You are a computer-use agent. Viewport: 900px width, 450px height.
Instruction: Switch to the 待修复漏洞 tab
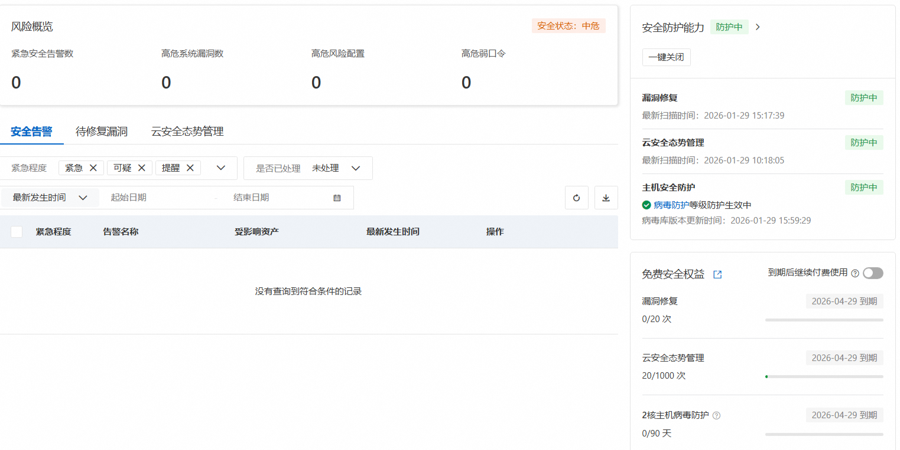[102, 132]
